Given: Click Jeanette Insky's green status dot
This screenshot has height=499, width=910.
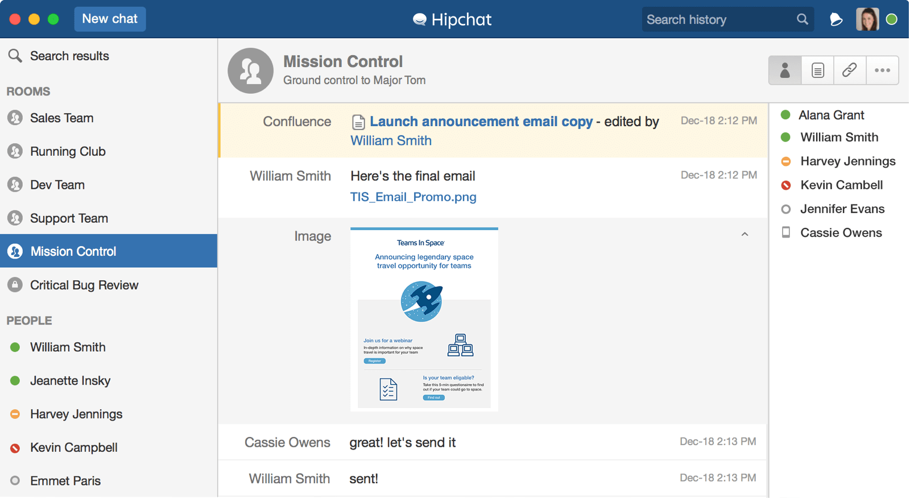Looking at the screenshot, I should tap(15, 381).
